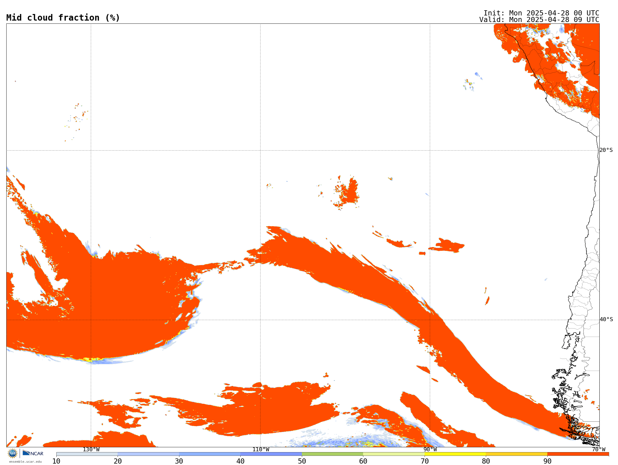Click the 40-50 periwinkle colorbar segment
This screenshot has height=465, width=618.
coord(271,454)
